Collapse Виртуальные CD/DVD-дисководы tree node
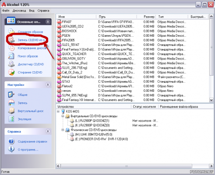Screen dimensions: 215x175 point(63,116)
